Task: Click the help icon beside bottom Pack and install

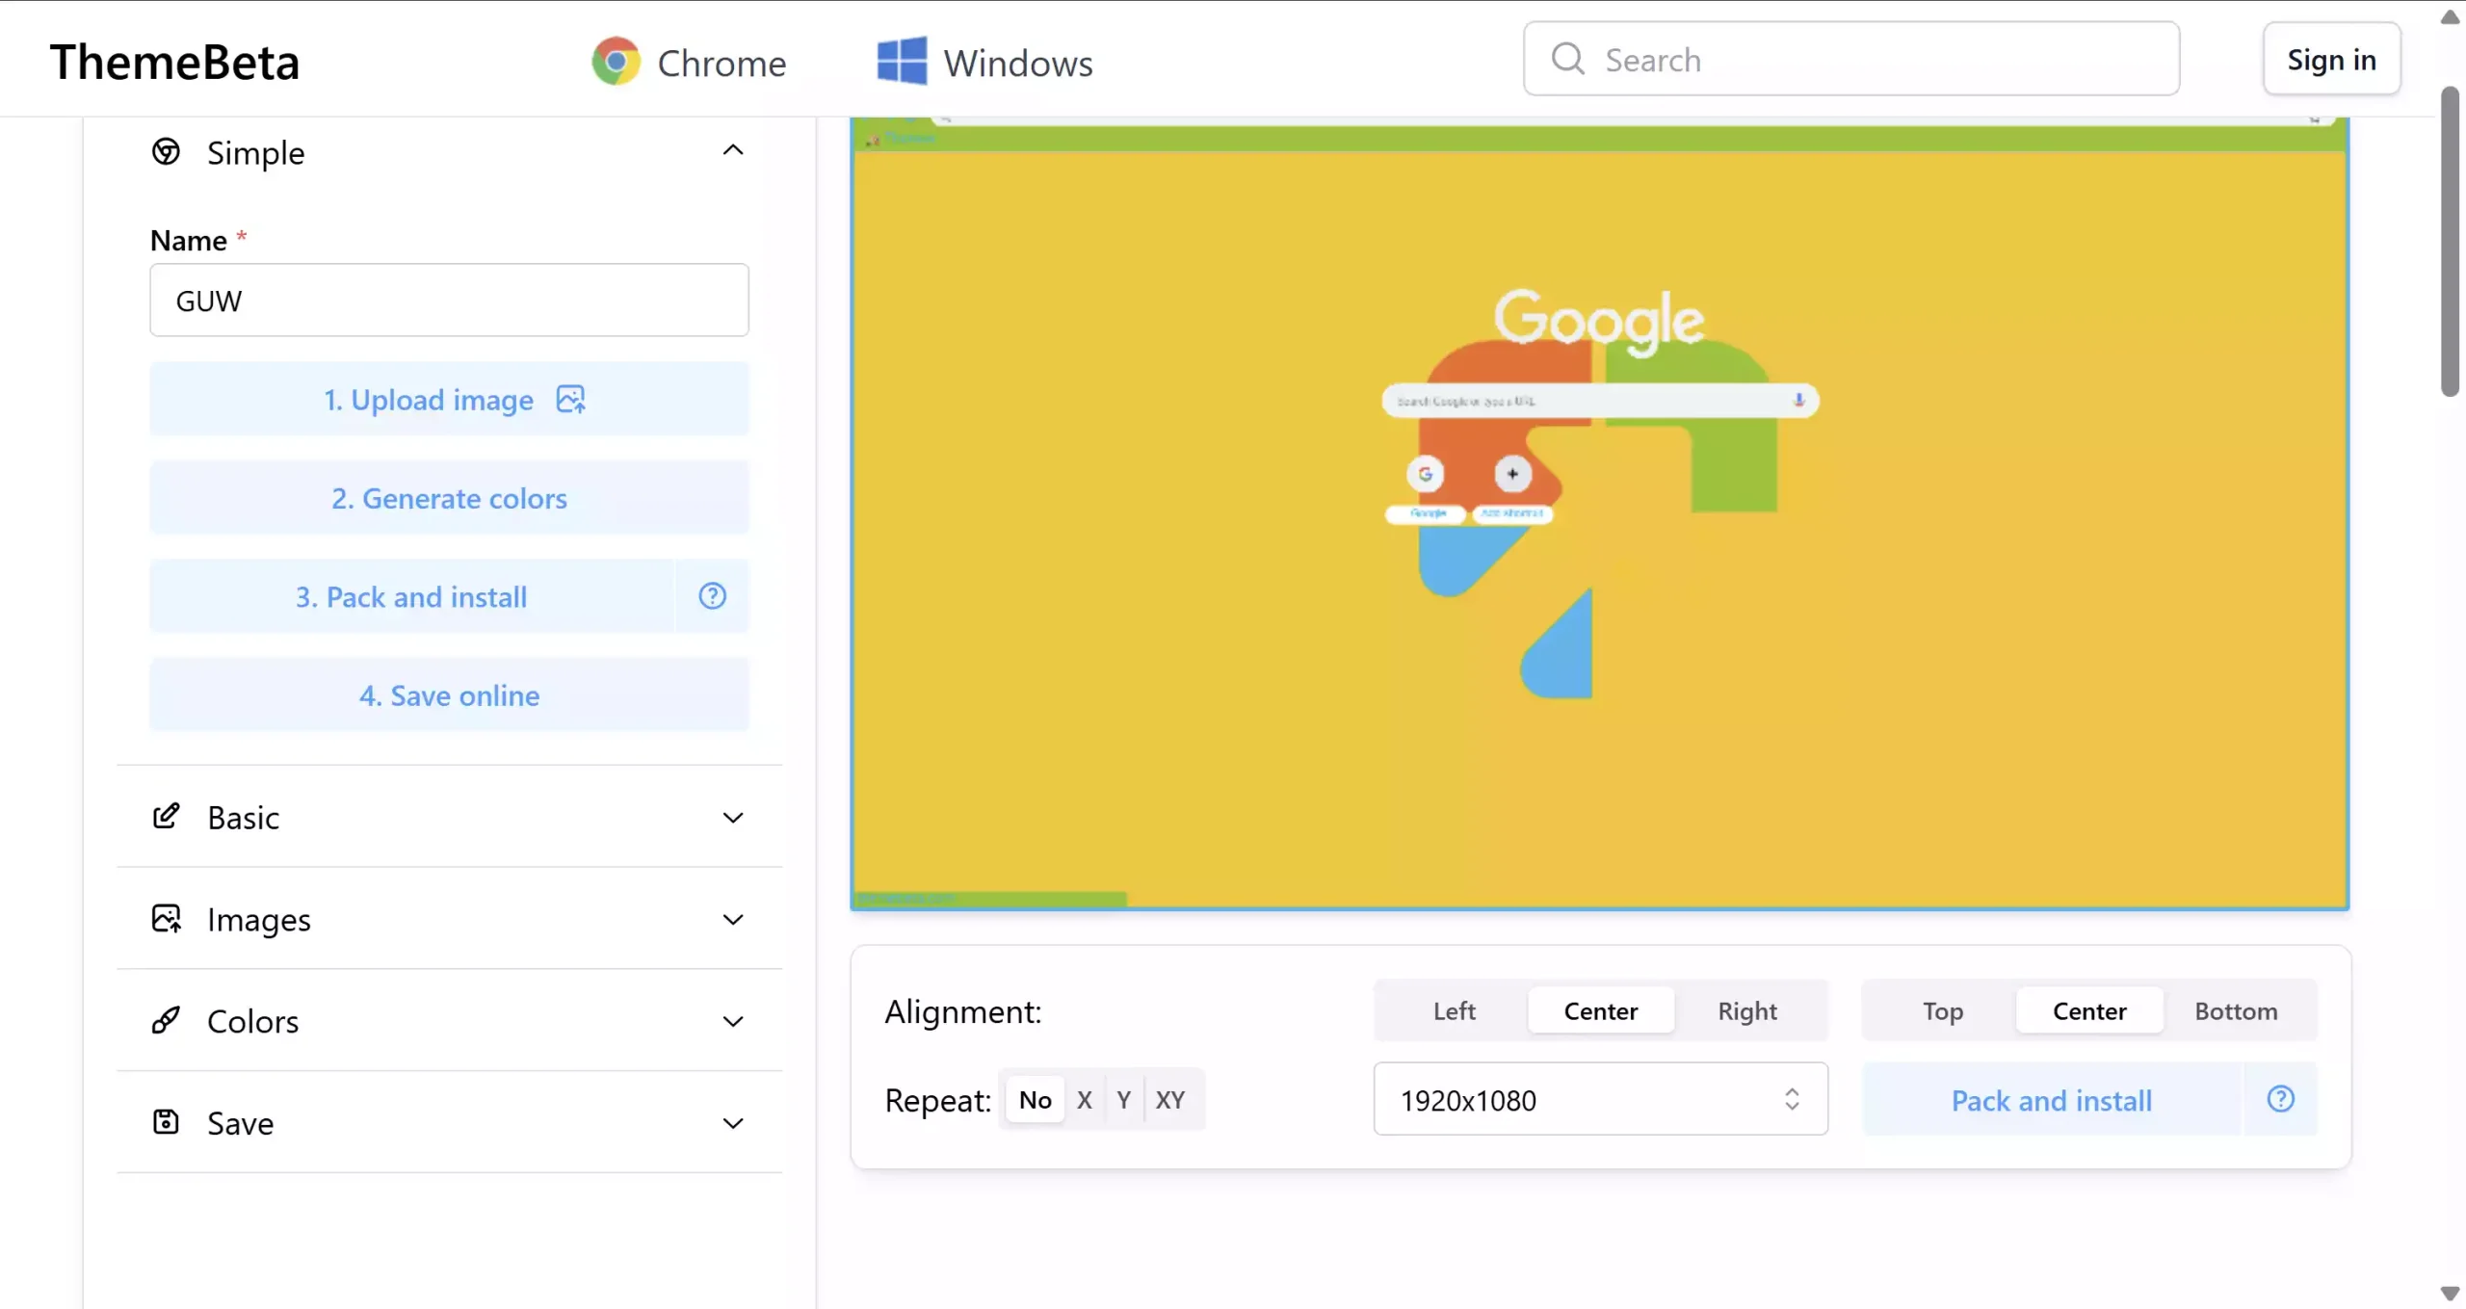Action: click(x=2280, y=1099)
